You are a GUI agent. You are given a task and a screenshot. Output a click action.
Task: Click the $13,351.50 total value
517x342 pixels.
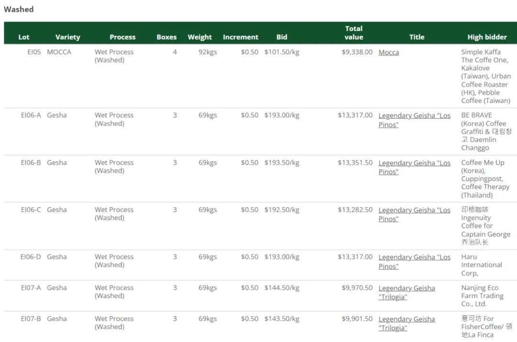click(355, 162)
